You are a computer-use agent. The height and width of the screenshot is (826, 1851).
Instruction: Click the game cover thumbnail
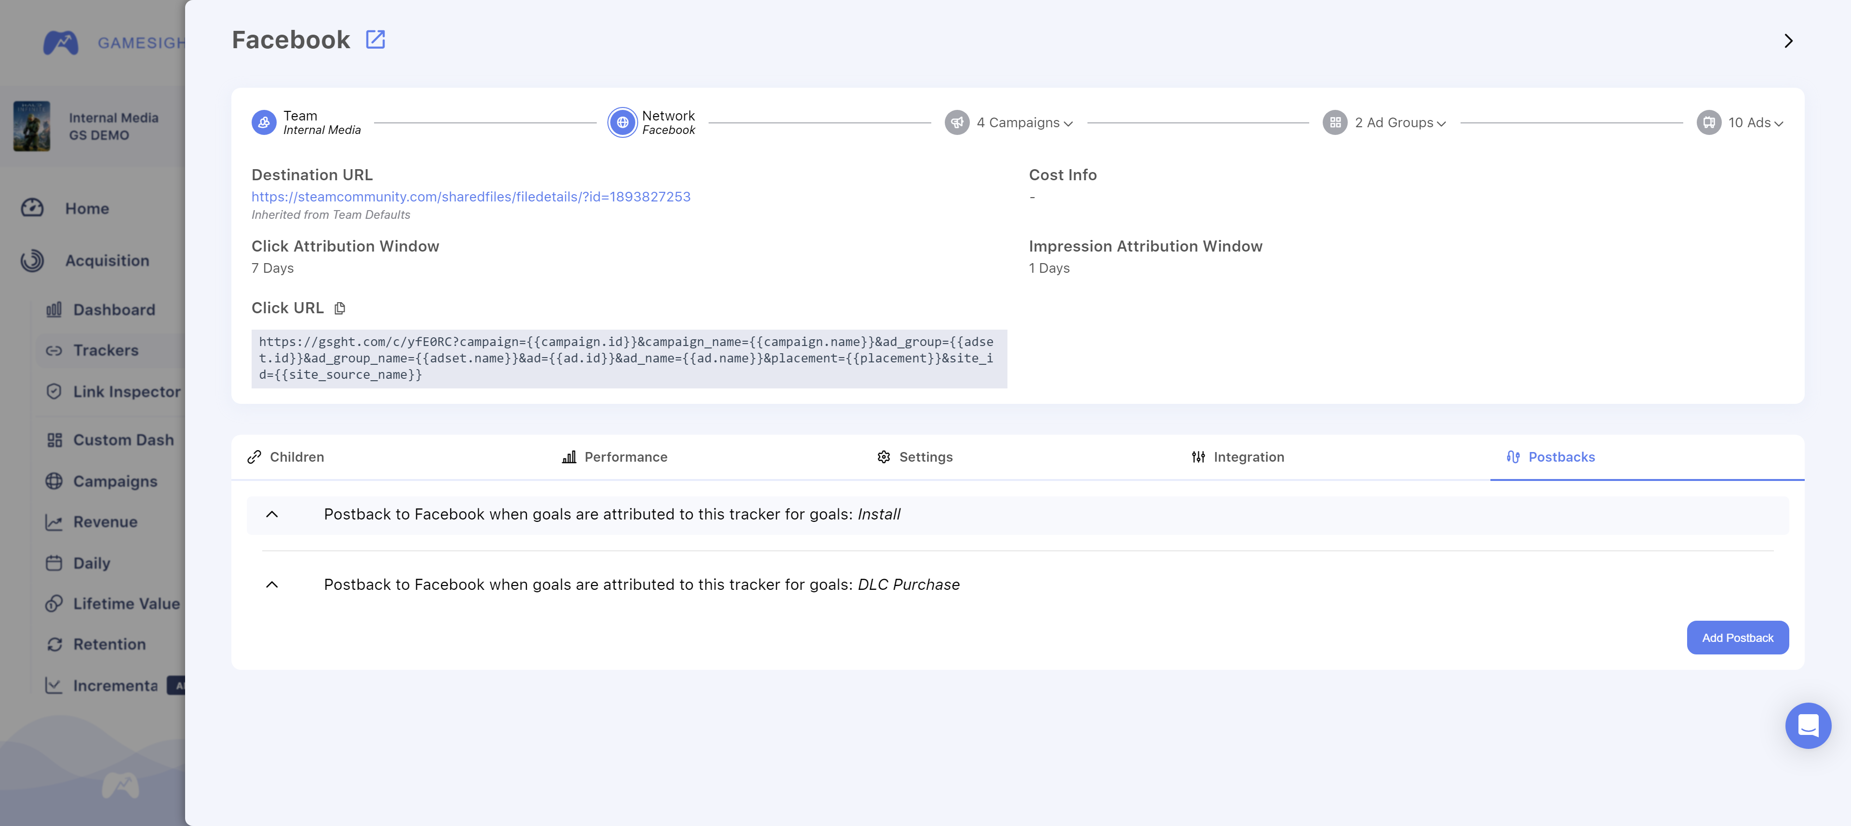[x=32, y=126]
